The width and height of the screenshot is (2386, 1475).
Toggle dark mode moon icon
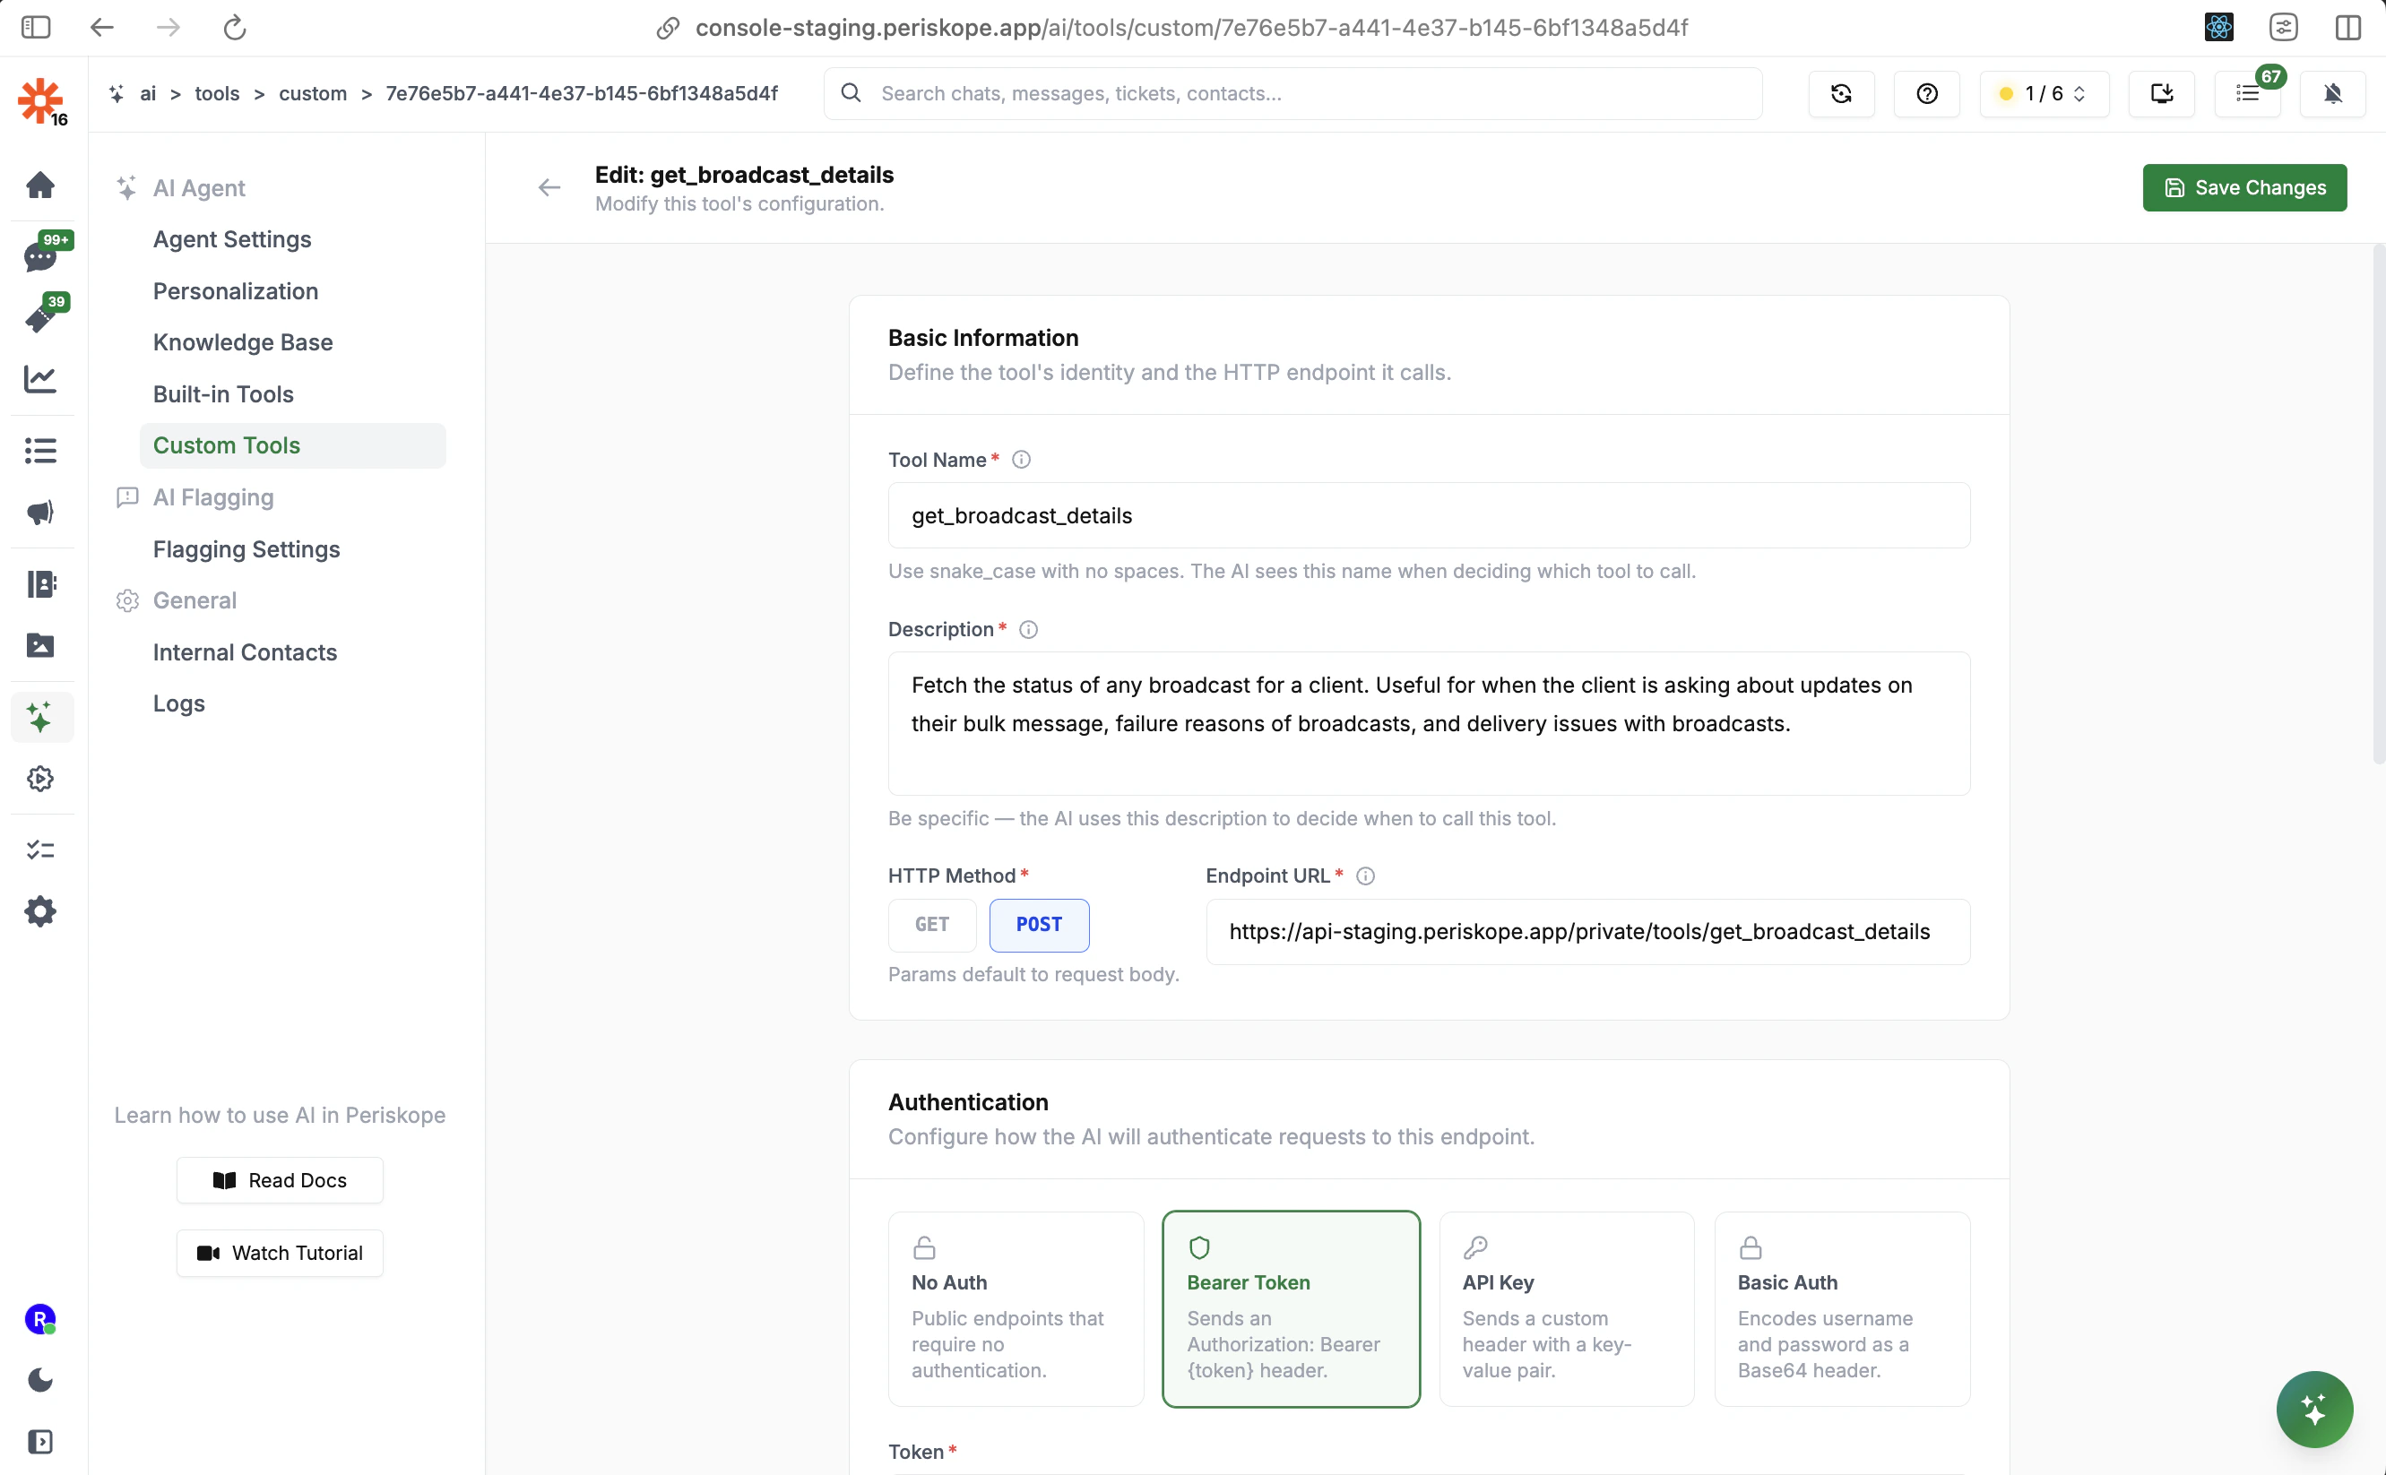[x=40, y=1379]
